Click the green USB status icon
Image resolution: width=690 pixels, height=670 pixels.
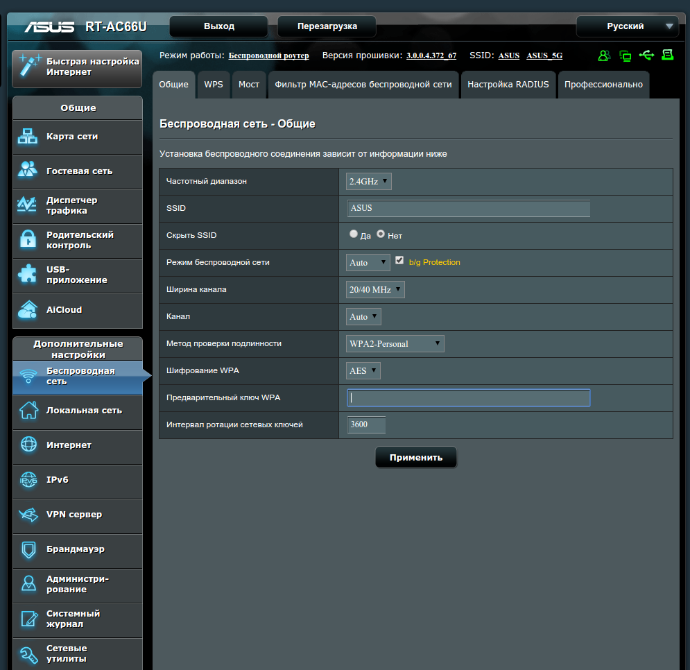coord(646,55)
